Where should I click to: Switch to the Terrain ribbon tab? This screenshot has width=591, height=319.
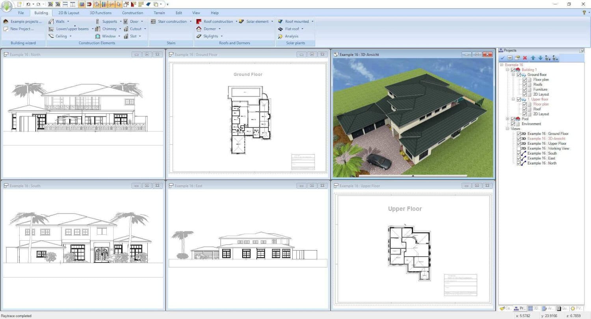point(160,13)
